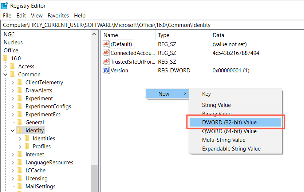Expand the Identities subkey
This screenshot has width=304, height=192.
pos(20,139)
